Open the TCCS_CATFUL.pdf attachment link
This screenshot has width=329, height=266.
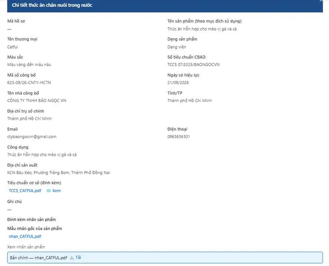[25, 191]
